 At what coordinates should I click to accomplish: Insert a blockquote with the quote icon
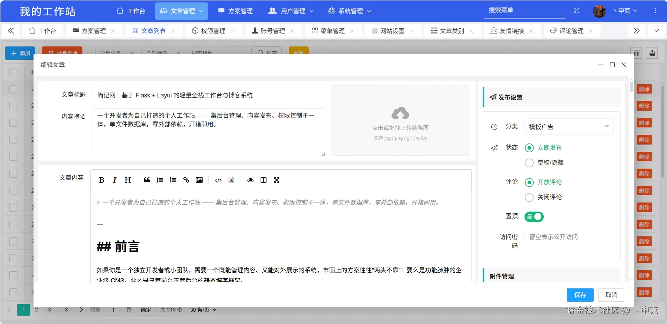point(147,180)
